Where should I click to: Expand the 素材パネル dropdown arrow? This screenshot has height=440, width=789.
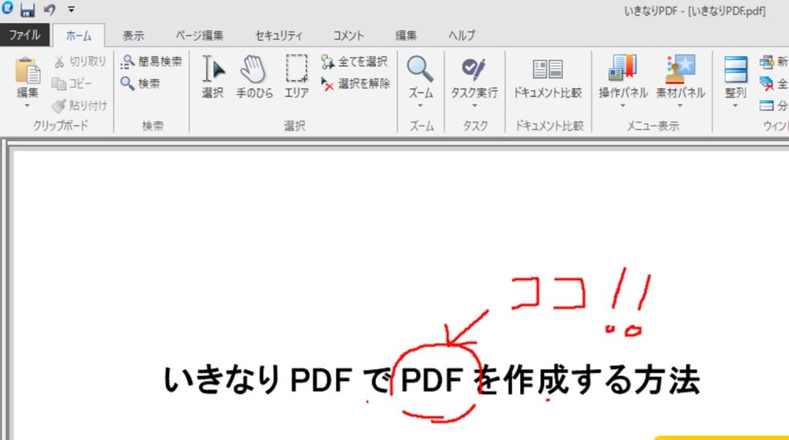(x=680, y=105)
